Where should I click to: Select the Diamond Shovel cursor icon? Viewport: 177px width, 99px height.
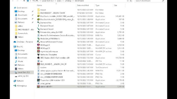click(x=38, y=26)
